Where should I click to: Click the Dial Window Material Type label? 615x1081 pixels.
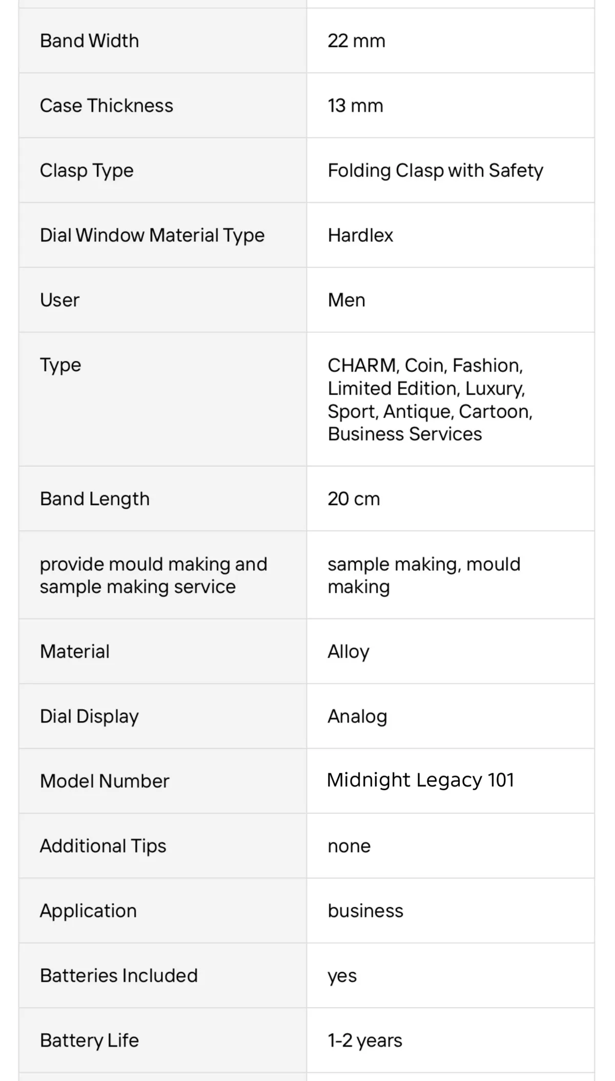(x=152, y=235)
